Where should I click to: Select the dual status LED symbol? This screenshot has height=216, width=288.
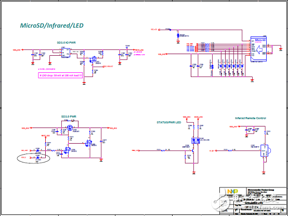pos(195,141)
